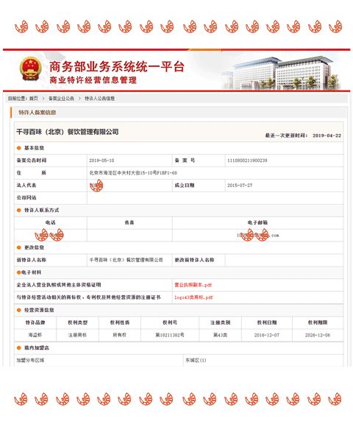Click the 商业特许经营信息管理 subtitle

tap(93, 80)
